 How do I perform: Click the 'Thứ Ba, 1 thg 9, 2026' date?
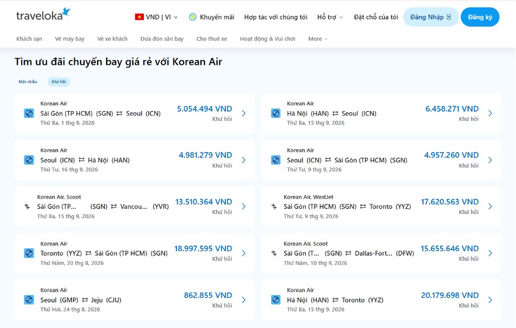pyautogui.click(x=67, y=123)
